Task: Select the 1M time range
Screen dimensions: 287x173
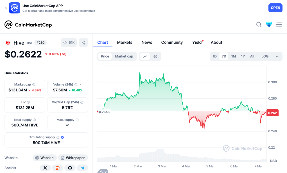Action: [x=234, y=56]
